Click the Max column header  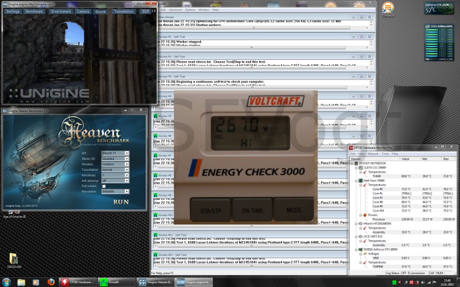[449, 159]
